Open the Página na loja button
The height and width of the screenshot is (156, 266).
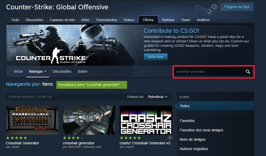tap(237, 7)
